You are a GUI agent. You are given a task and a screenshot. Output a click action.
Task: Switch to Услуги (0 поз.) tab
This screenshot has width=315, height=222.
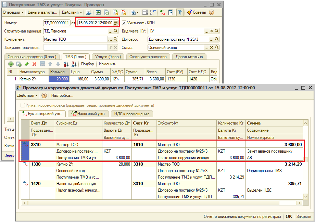[x=107, y=57]
